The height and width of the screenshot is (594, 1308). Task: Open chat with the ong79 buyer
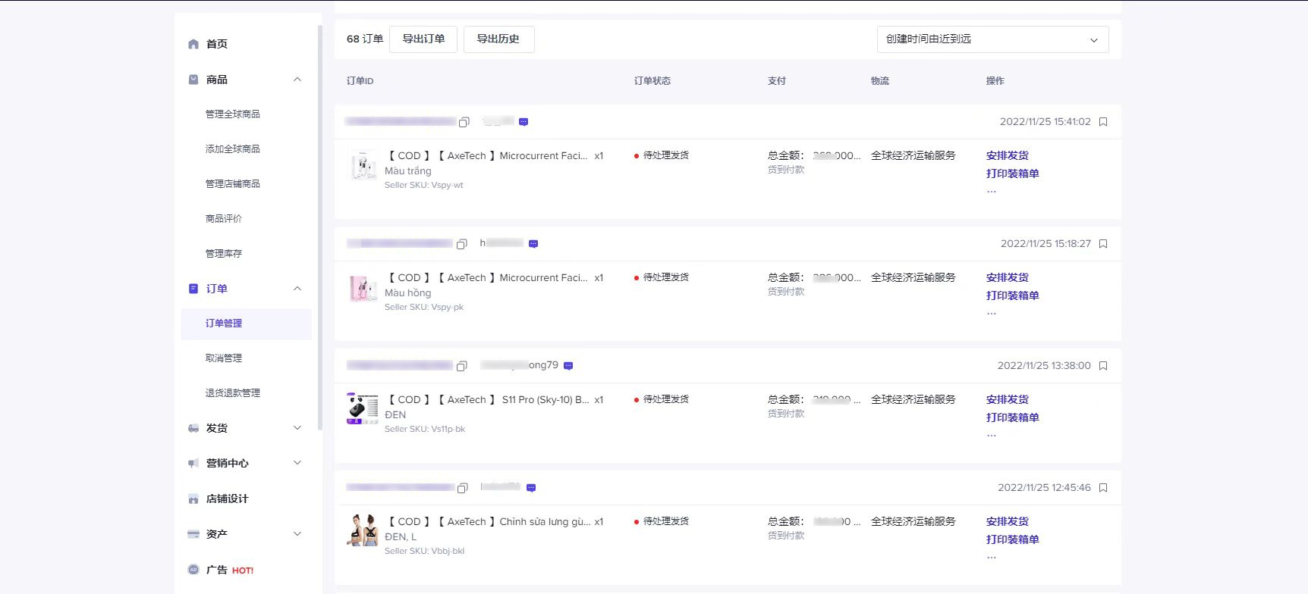pyautogui.click(x=568, y=366)
